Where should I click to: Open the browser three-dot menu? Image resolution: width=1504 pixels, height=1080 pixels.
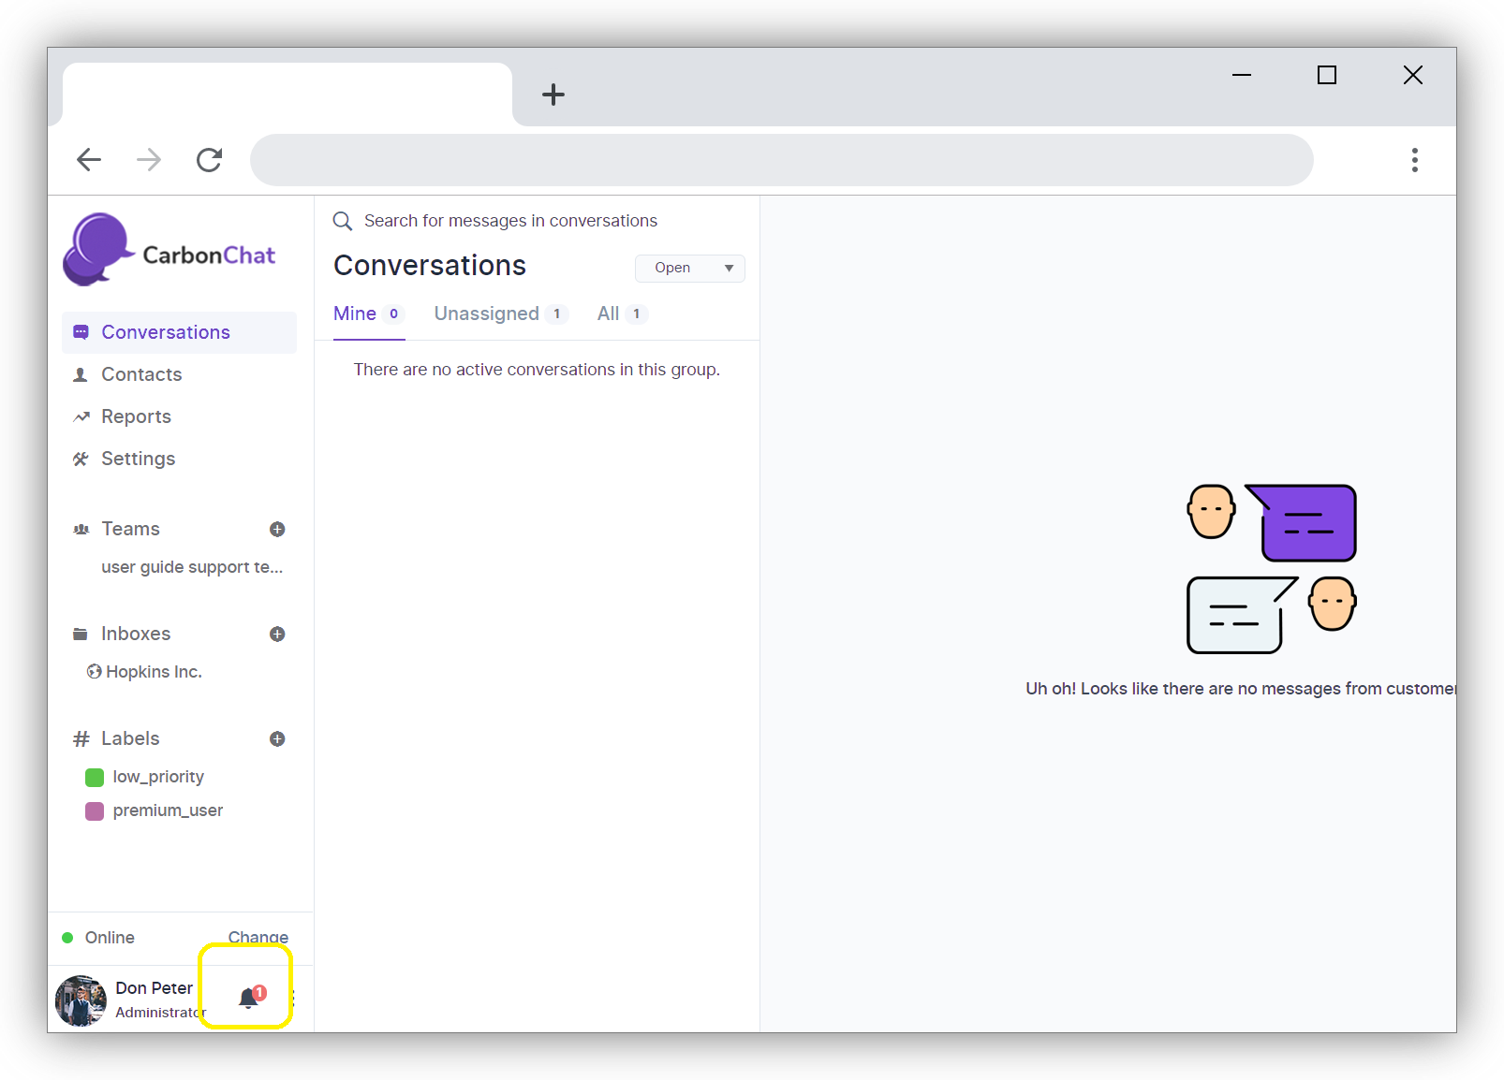[x=1414, y=160]
